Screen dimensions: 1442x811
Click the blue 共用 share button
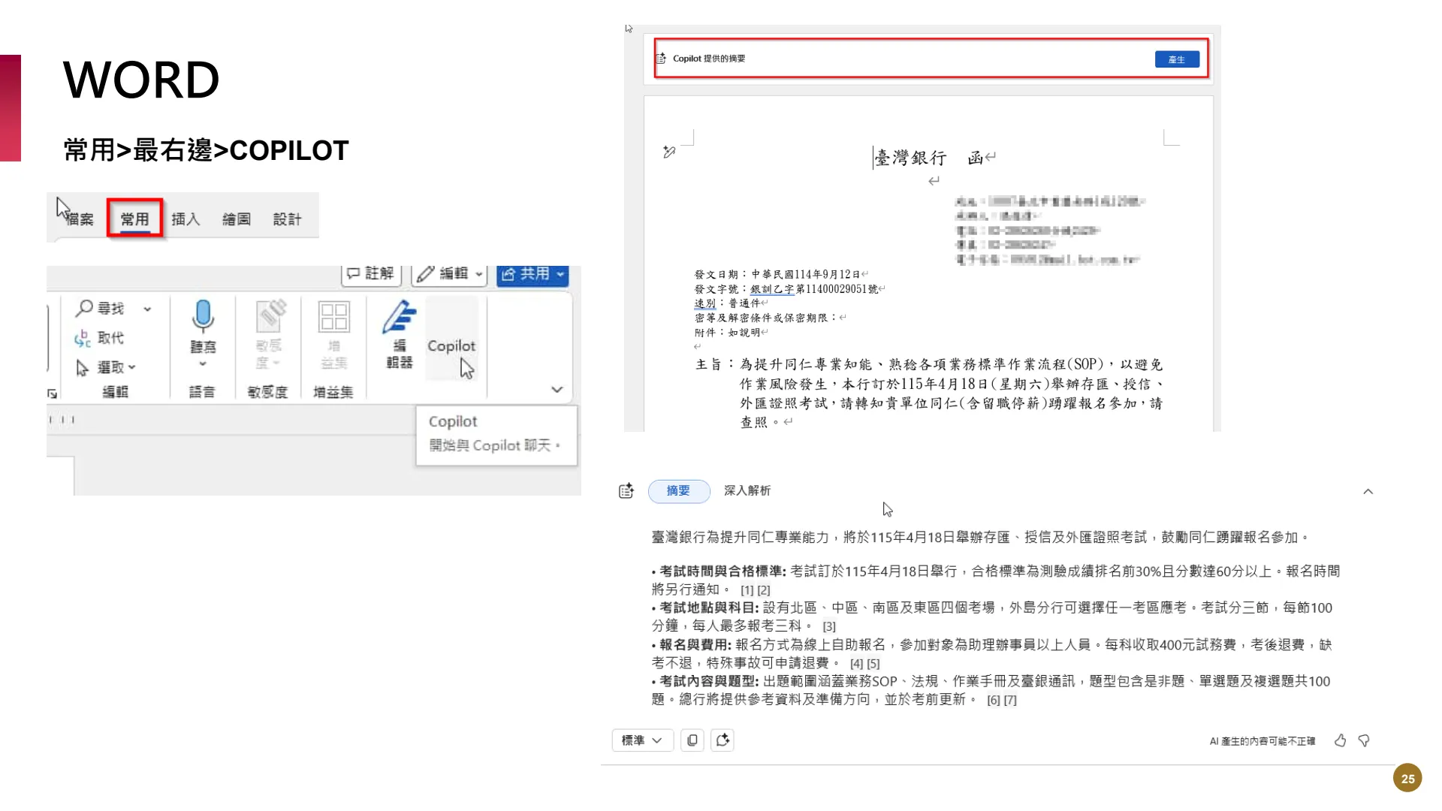pos(532,274)
